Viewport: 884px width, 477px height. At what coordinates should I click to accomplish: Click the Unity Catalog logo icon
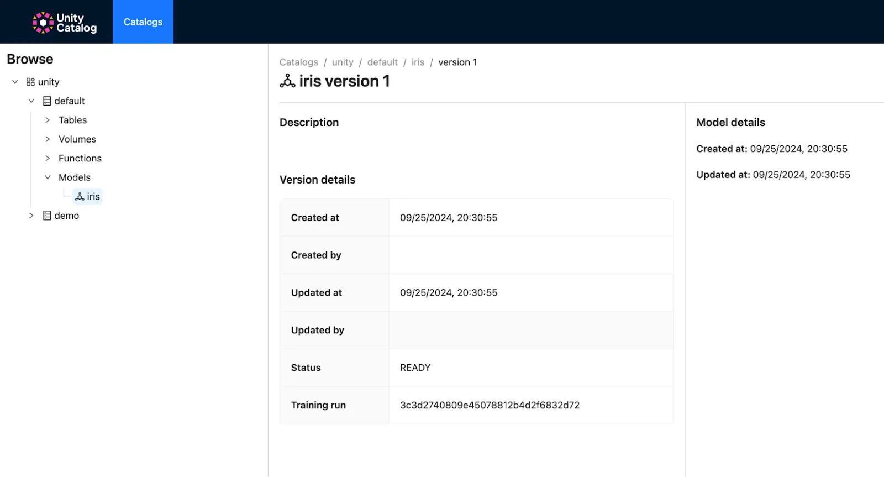[43, 23]
